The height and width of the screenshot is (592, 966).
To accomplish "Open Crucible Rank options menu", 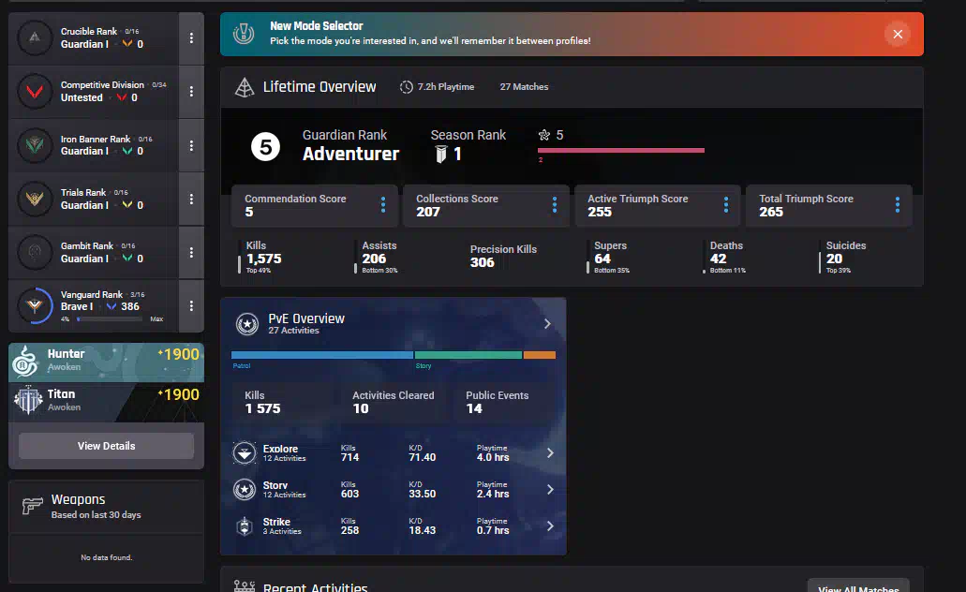I will [191, 38].
